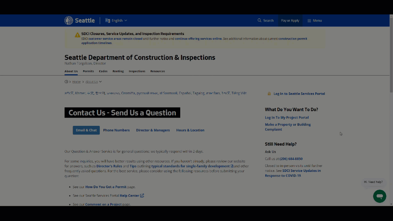The image size is (393, 221).
Task: Select the Email & Chat tab
Action: [x=86, y=130]
